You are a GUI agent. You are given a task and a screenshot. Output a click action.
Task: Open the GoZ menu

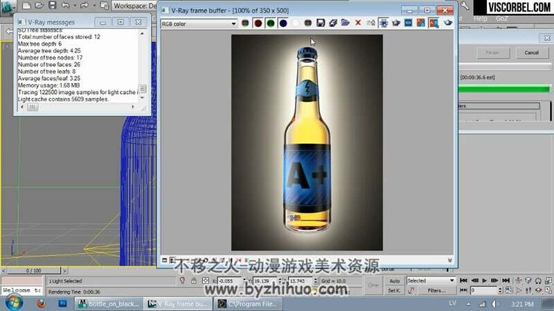[501, 19]
